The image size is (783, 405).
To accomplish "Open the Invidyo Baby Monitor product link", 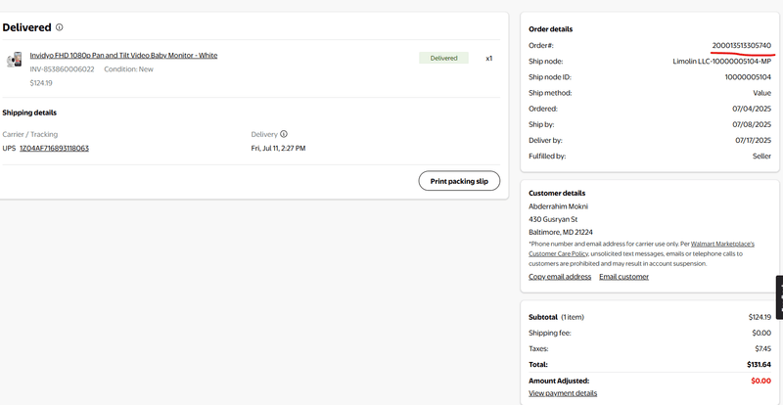I will (x=123, y=56).
